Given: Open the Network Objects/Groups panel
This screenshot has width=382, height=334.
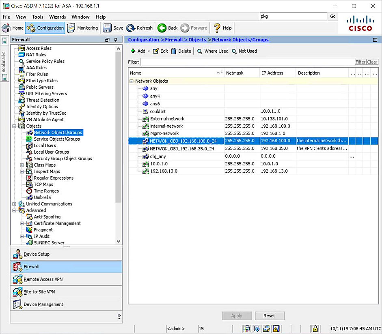Looking at the screenshot, I should [58, 132].
